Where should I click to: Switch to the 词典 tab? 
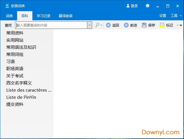click(x=9, y=16)
